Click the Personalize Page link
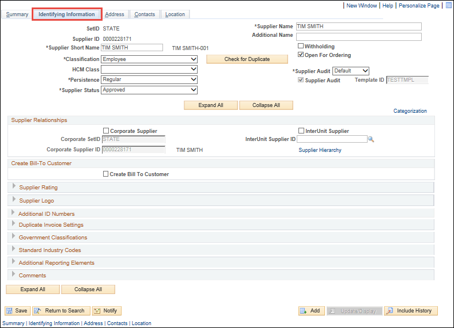 tap(419, 6)
